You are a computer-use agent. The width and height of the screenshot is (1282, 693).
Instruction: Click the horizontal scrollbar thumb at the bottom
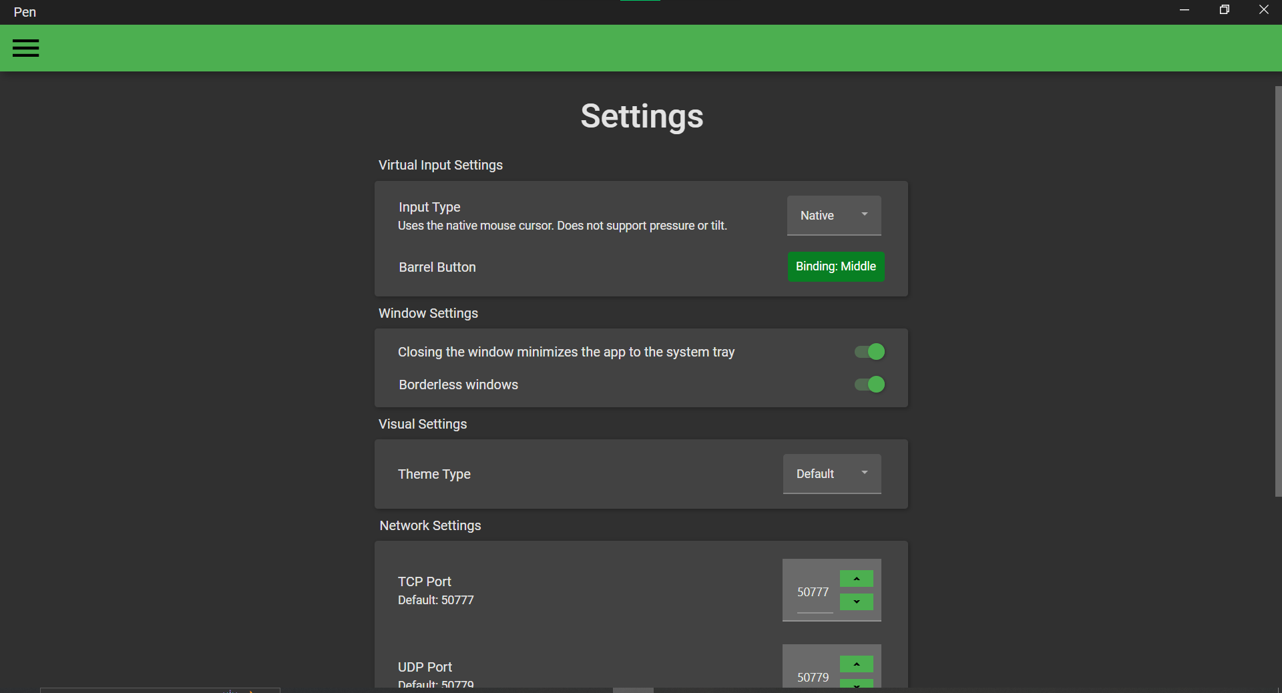633,690
